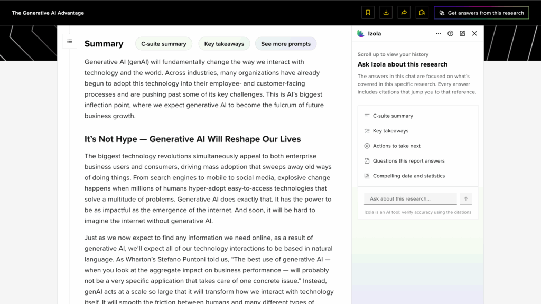Image resolution: width=541 pixels, height=304 pixels.
Task: Expand See more prompts
Action: coord(286,44)
